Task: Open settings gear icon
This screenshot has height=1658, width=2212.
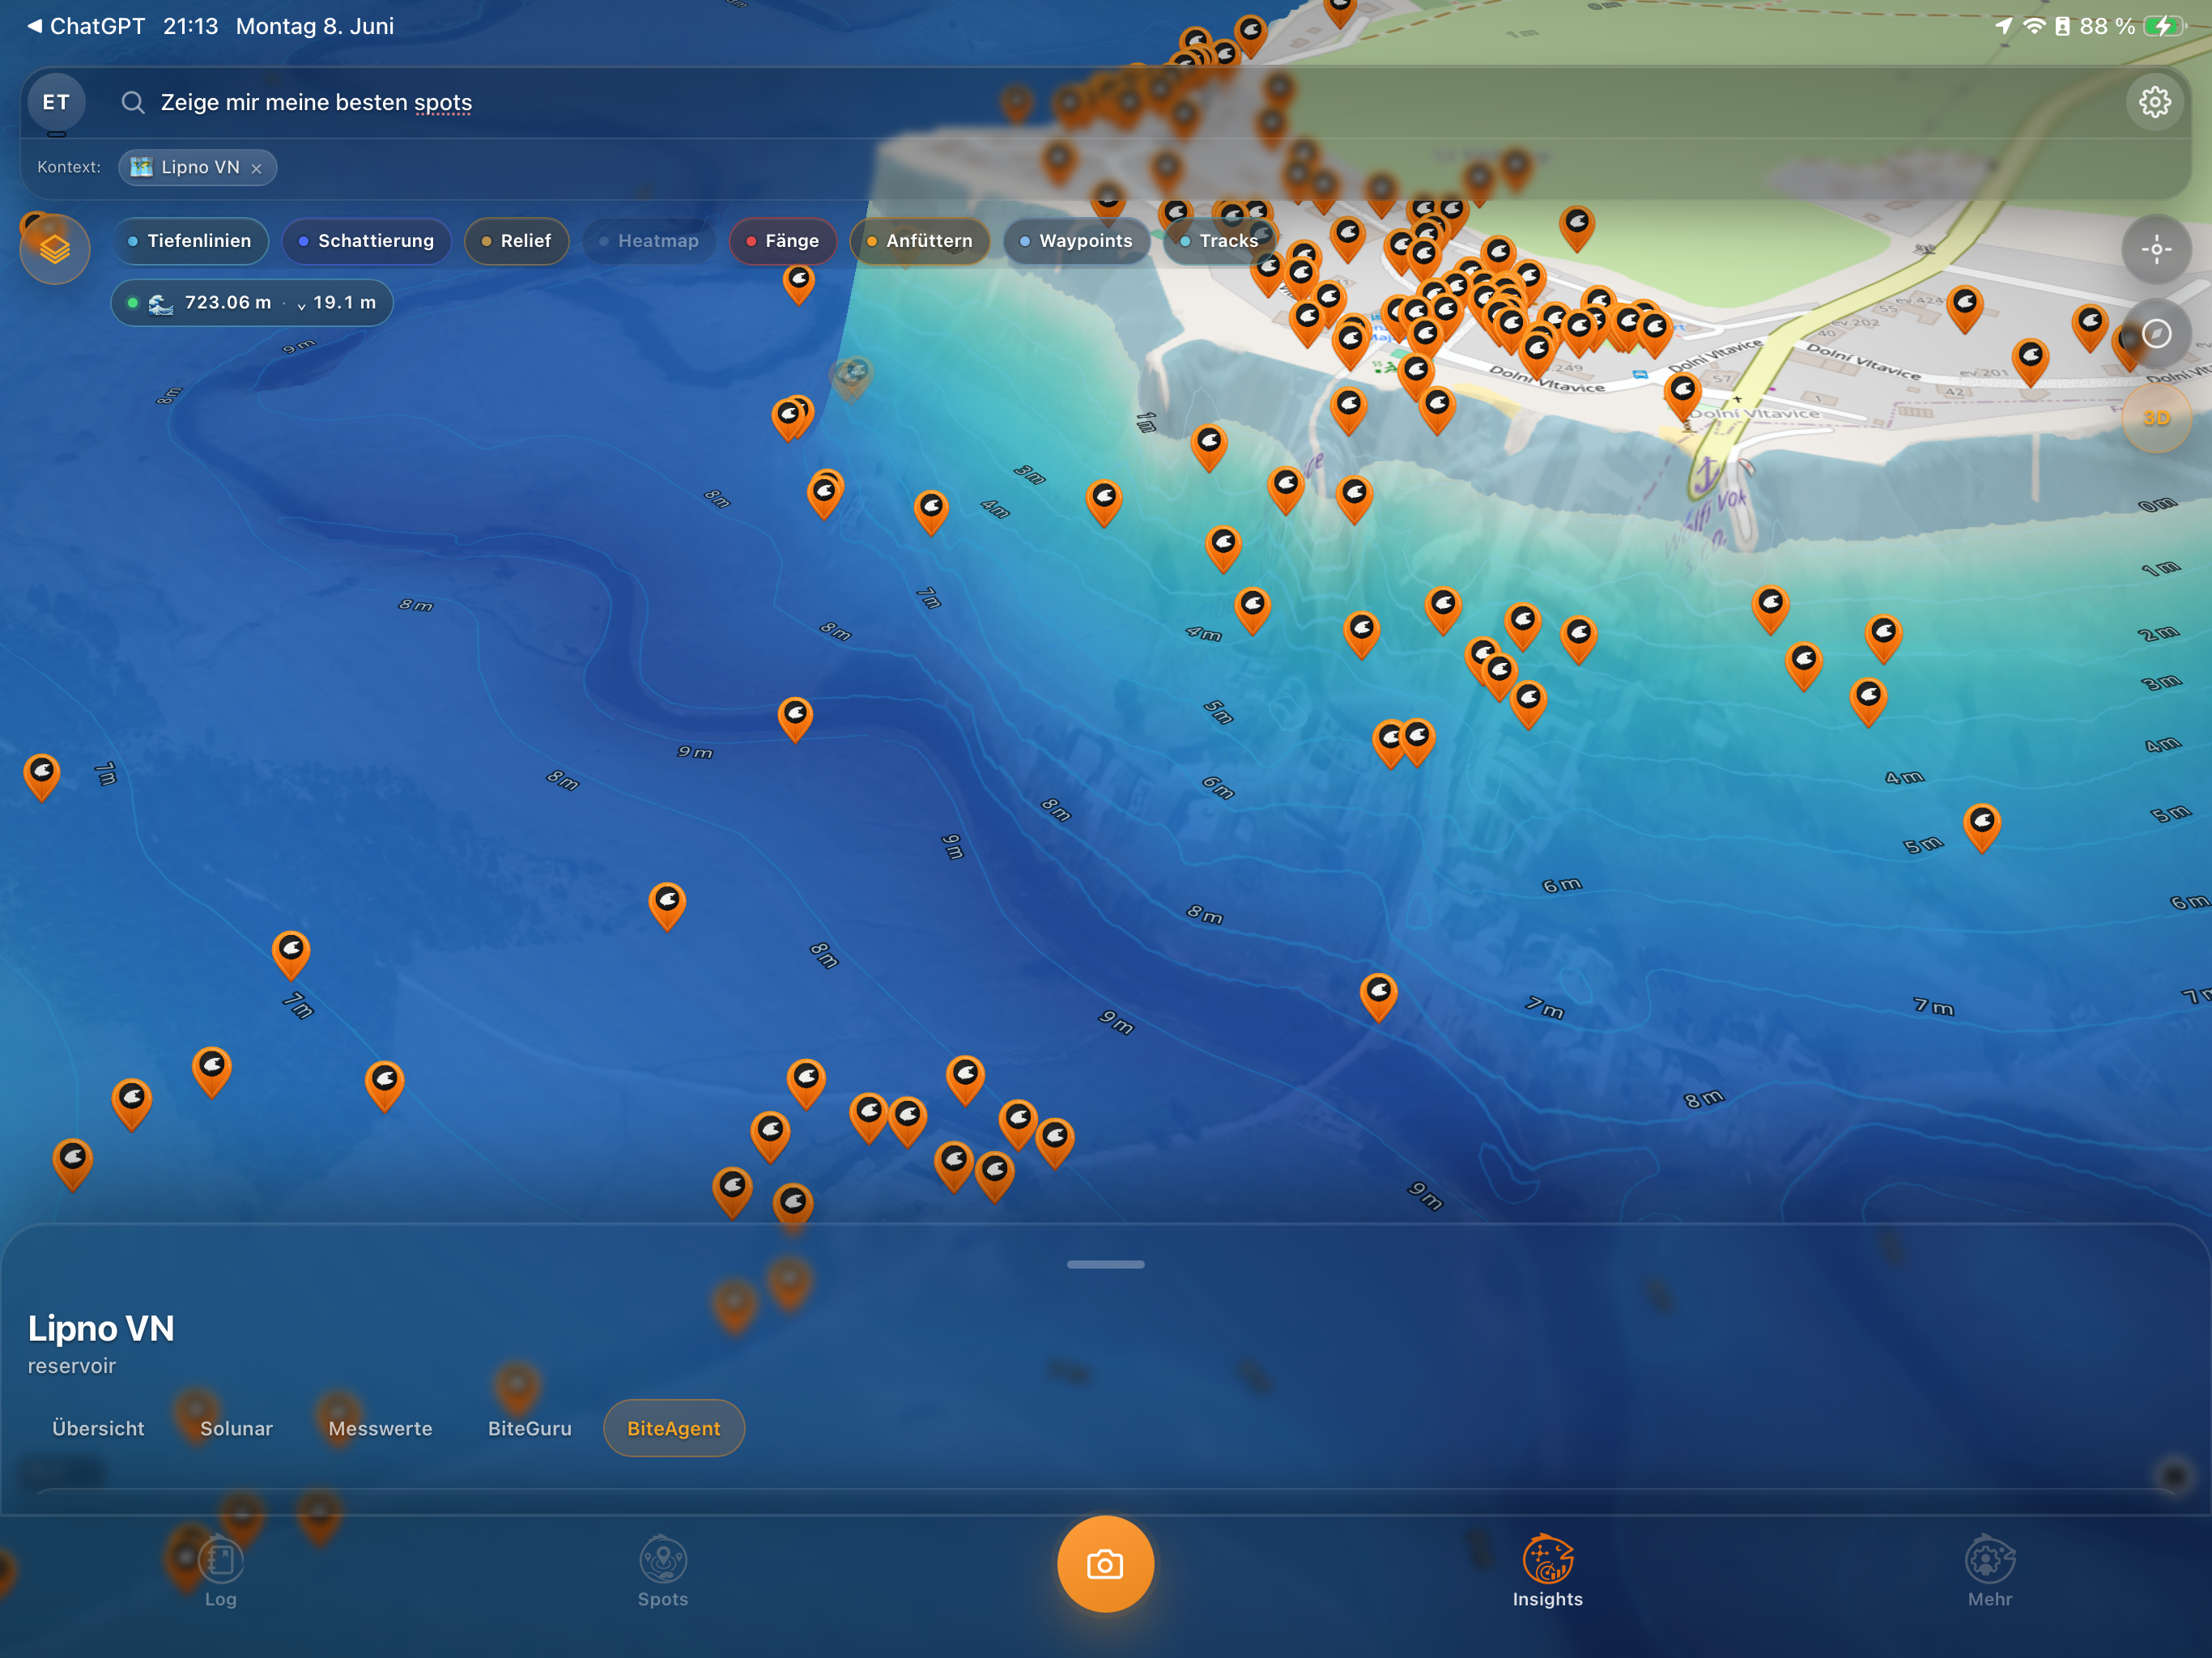Action: pyautogui.click(x=2155, y=102)
